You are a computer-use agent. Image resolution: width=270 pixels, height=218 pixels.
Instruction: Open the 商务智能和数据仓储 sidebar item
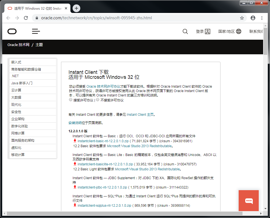(x=33, y=69)
